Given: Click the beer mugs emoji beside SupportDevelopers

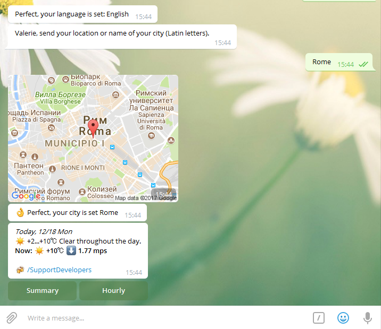Looking at the screenshot, I should click(x=20, y=270).
